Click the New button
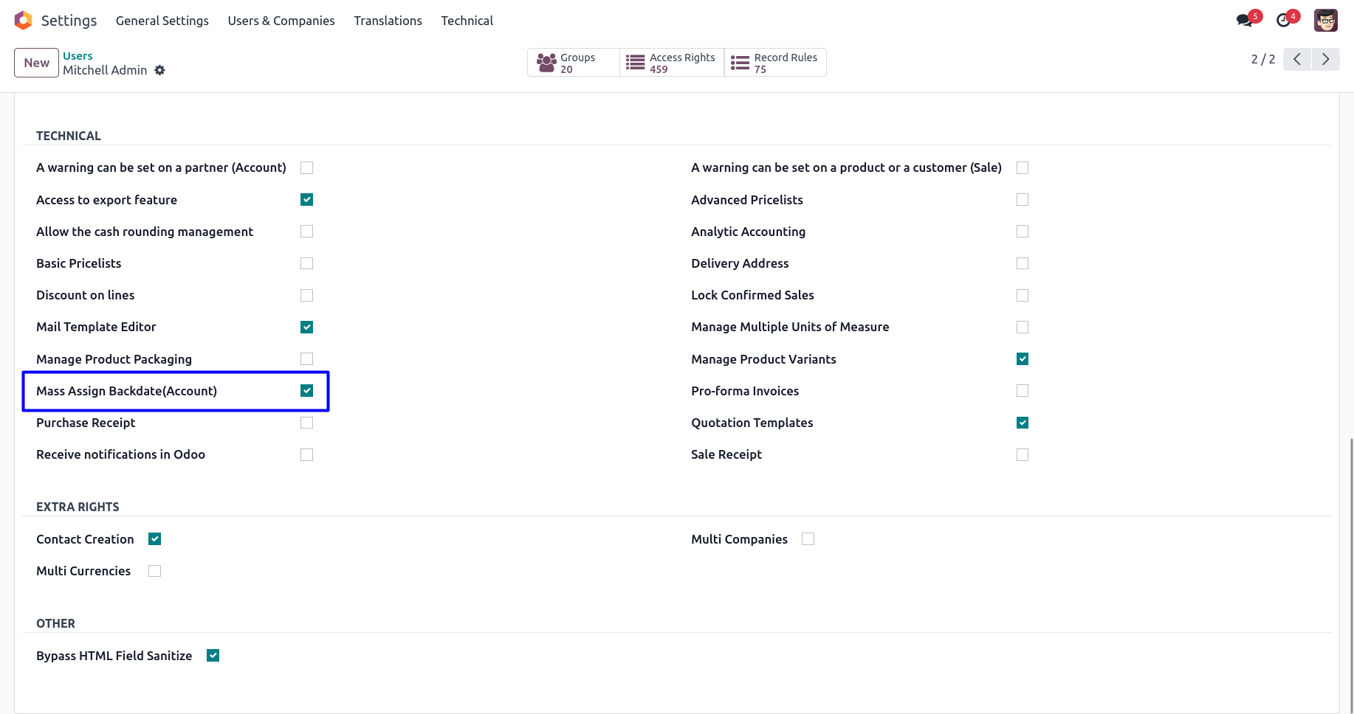Image resolution: width=1354 pixels, height=714 pixels. [36, 63]
